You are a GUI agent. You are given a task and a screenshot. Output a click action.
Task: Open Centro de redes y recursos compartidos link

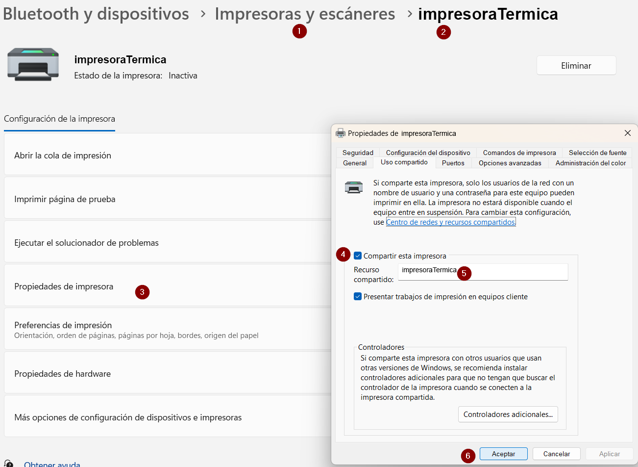(450, 222)
